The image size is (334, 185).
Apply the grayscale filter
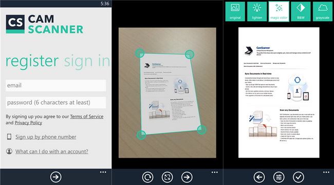323,11
